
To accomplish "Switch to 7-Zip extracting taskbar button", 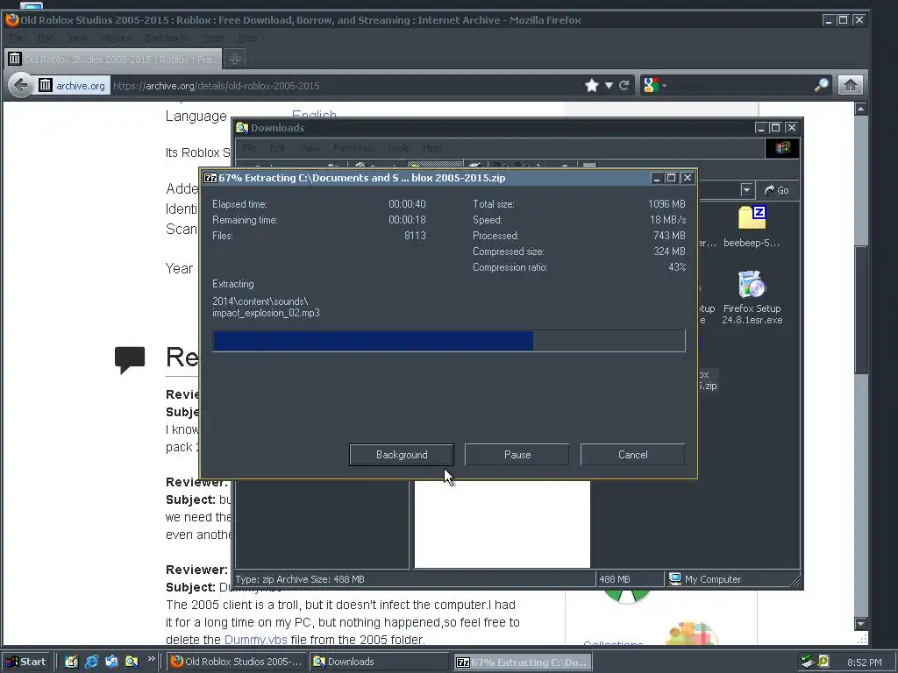I will pos(523,662).
